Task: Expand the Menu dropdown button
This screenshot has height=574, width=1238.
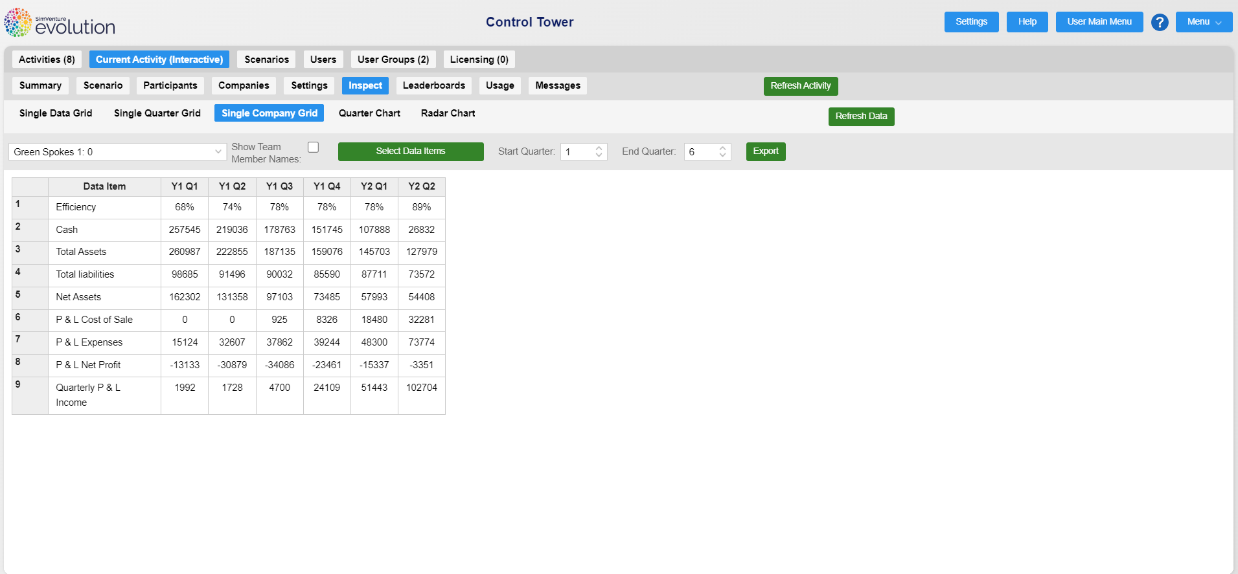Action: [x=1204, y=22]
